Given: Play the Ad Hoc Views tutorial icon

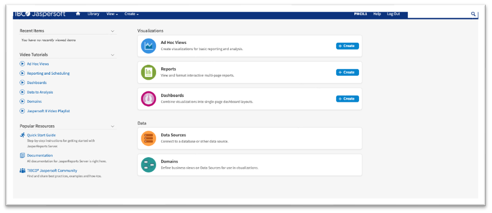Looking at the screenshot, I should pos(23,64).
